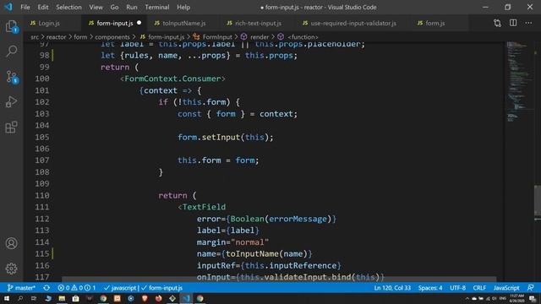Screen dimensions: 541x304
Task: Open the Edit menu
Action: (x=43, y=7)
